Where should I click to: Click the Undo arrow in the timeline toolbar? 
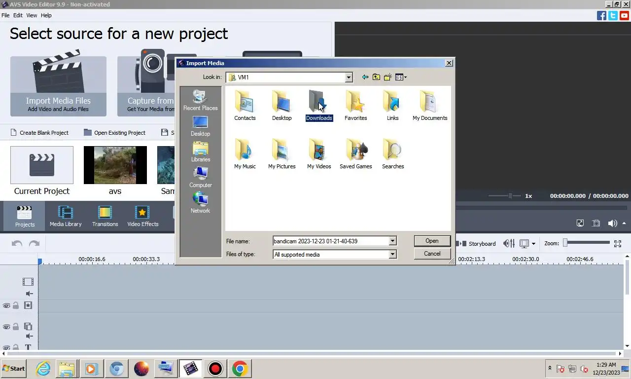[x=17, y=244]
